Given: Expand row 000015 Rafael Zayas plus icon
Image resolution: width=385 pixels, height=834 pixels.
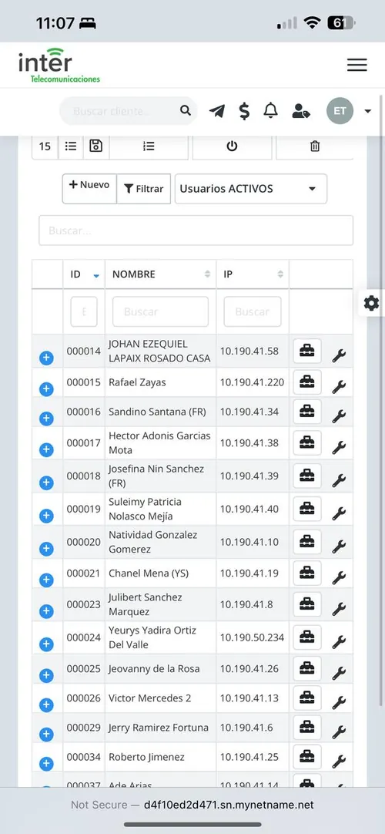Looking at the screenshot, I should (x=46, y=389).
